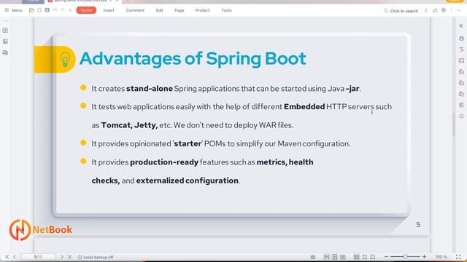467x262 pixels.
Task: Click the layout panel icon in right sidebar
Action: (461, 60)
